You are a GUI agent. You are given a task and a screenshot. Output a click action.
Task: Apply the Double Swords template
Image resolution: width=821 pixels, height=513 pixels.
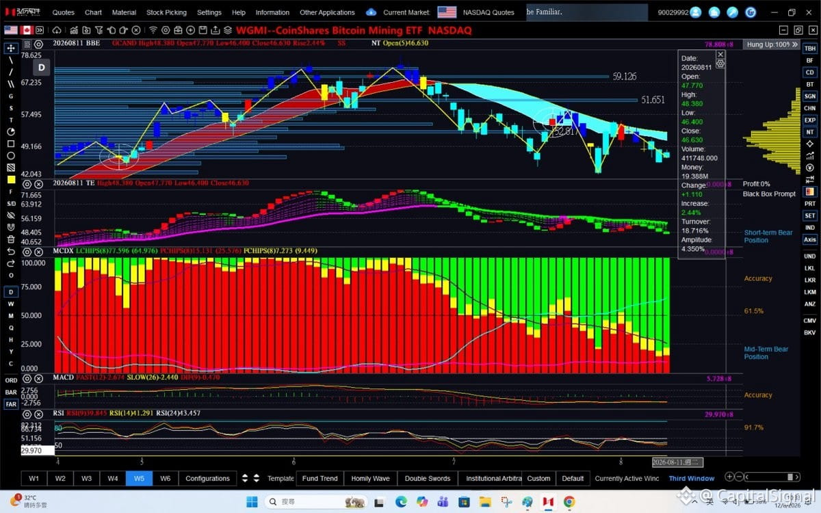(427, 478)
